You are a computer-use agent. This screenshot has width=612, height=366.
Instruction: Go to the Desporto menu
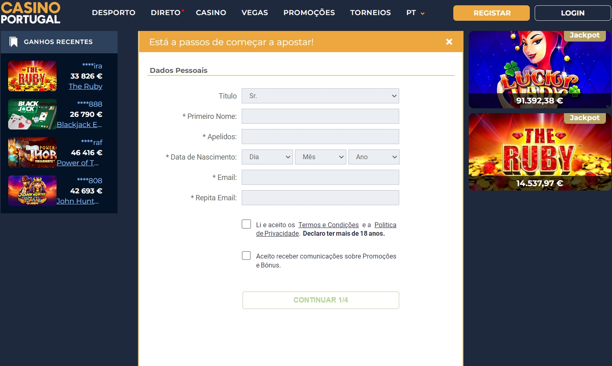(114, 13)
